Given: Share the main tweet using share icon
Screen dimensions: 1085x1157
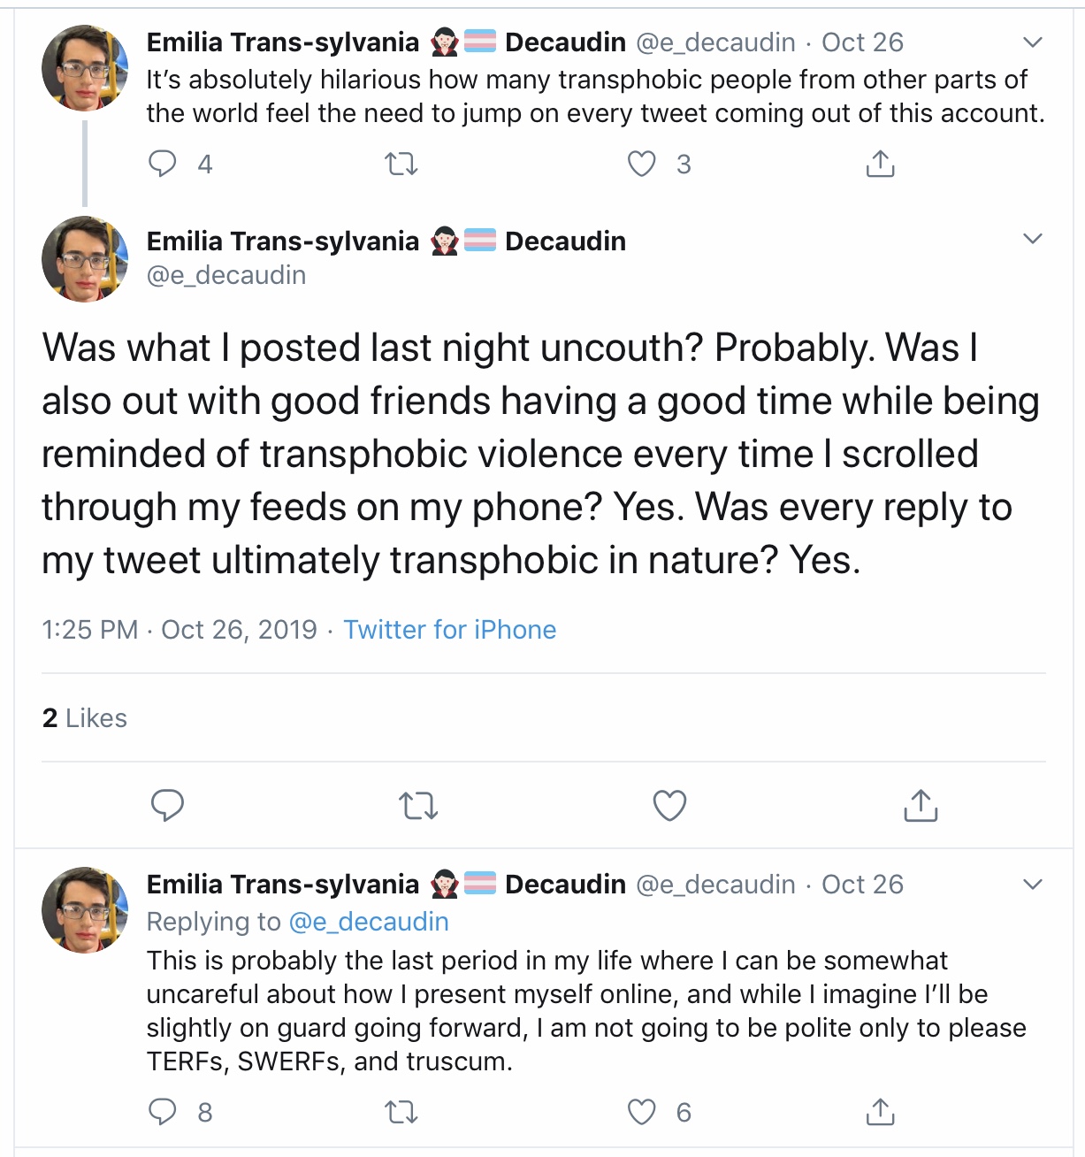Looking at the screenshot, I should tap(921, 805).
